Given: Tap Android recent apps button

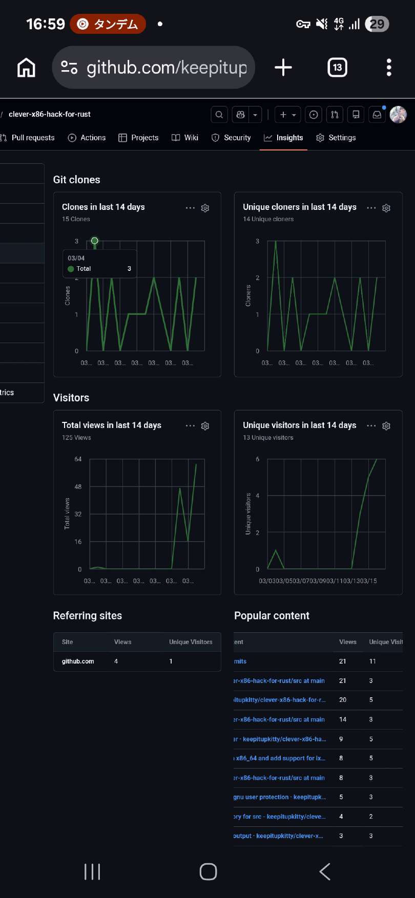Looking at the screenshot, I should [92, 871].
